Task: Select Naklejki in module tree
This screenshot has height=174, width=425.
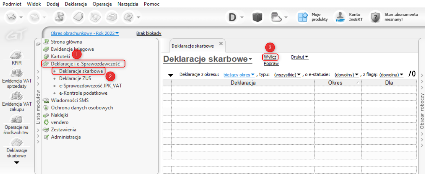Action: [60, 115]
